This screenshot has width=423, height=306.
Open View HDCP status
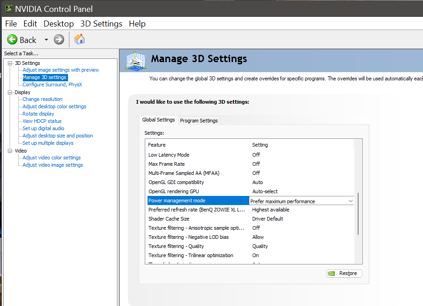pyautogui.click(x=42, y=121)
